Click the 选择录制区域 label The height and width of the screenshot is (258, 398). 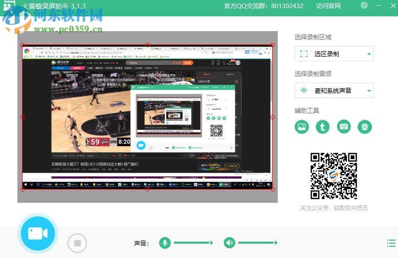pyautogui.click(x=313, y=37)
